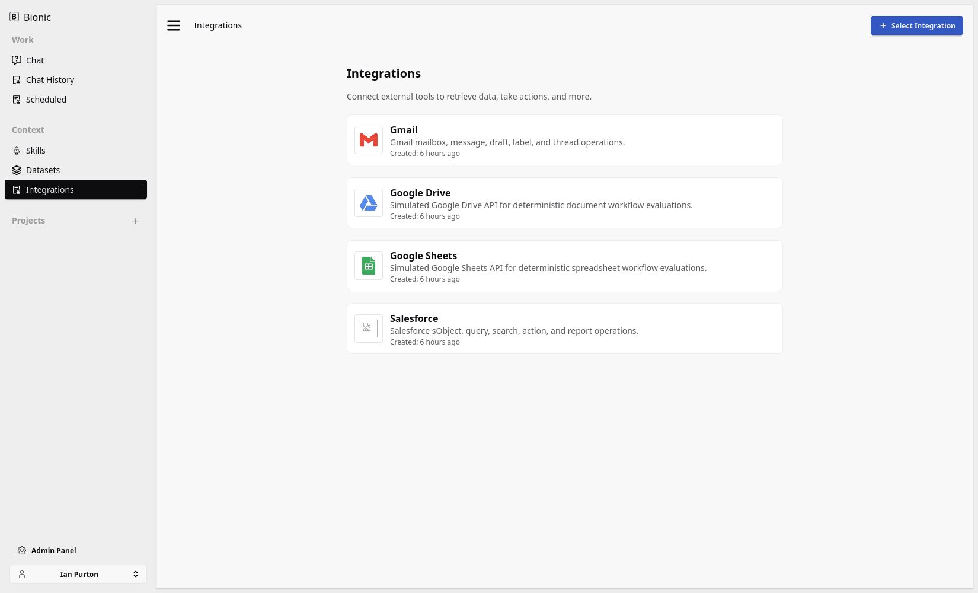Open the Admin Panel link
The height and width of the screenshot is (593, 978).
pyautogui.click(x=47, y=550)
